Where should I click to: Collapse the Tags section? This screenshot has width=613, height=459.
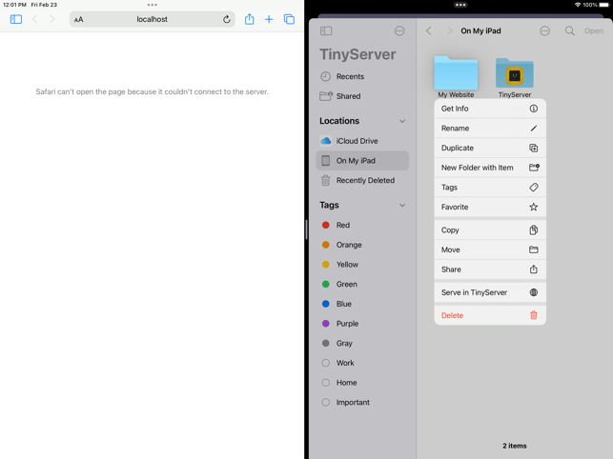tap(402, 206)
